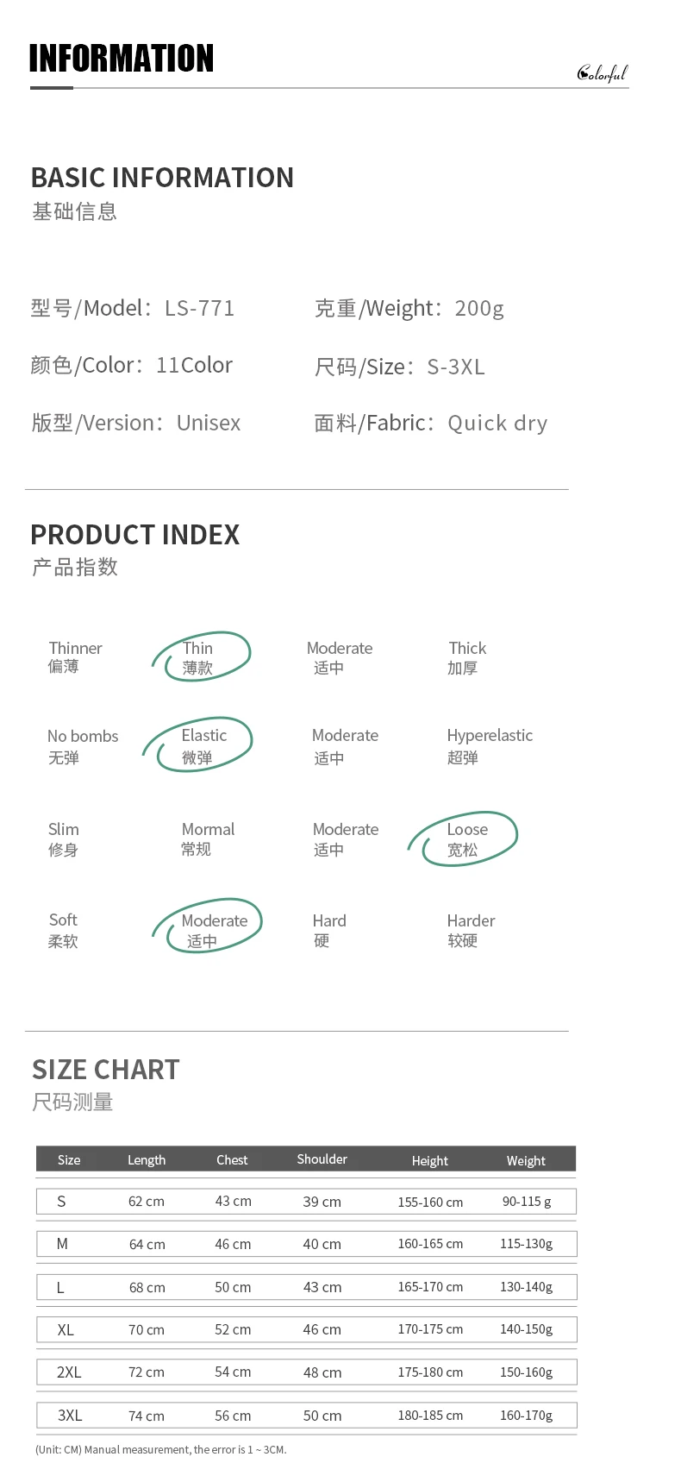The width and height of the screenshot is (681, 1482).
Task: Select the circled Loose fit option
Action: [x=466, y=838]
